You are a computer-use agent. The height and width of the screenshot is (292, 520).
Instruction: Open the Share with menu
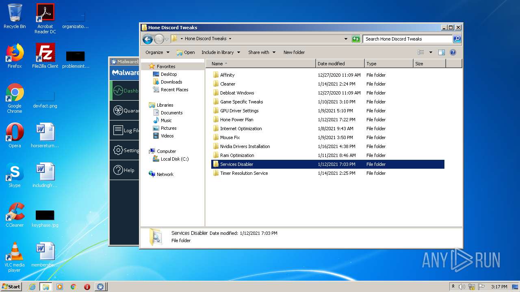pyautogui.click(x=262, y=52)
